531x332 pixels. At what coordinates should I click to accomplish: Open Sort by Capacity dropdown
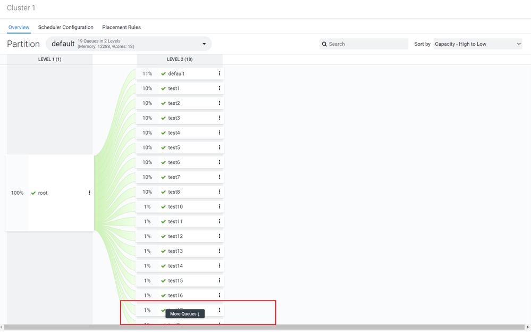(477, 44)
